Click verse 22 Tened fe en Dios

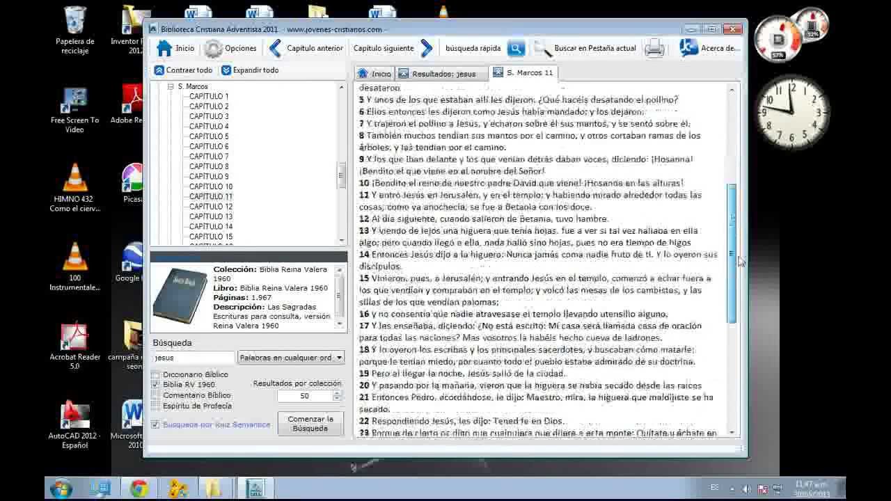pyautogui.click(x=462, y=421)
